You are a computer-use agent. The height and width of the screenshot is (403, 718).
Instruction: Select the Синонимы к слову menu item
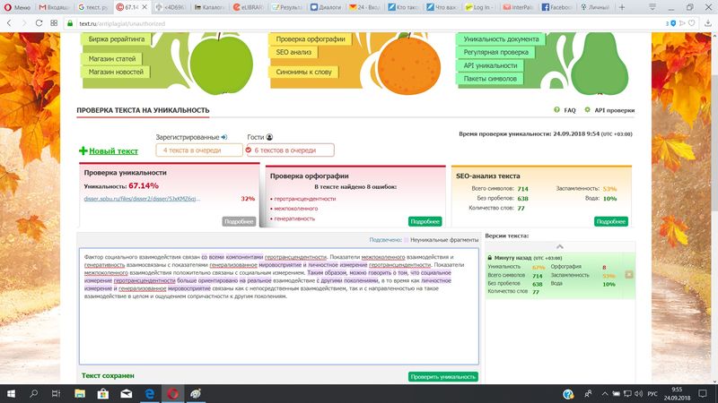(x=304, y=70)
